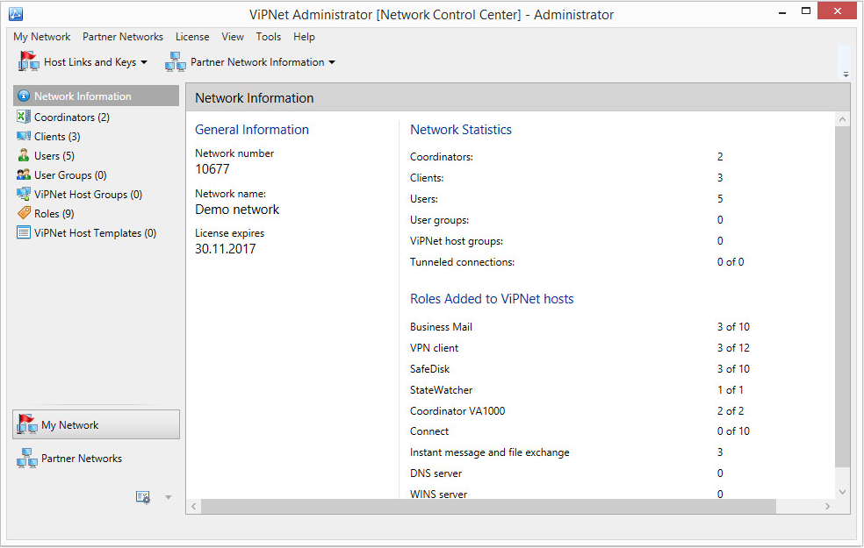Open Users via its person icon

pyautogui.click(x=24, y=155)
